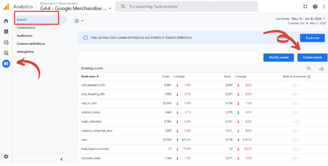This screenshot has height=166, width=328.
Task: Click the path analysis search field
Action: point(187,7)
